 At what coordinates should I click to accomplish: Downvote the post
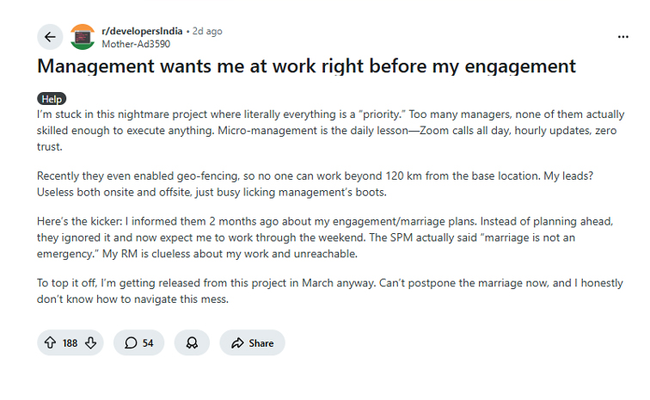coord(90,342)
